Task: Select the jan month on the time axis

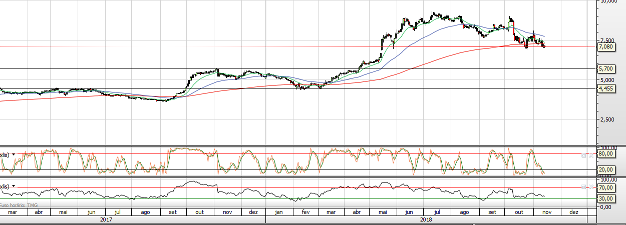Action: click(x=278, y=212)
